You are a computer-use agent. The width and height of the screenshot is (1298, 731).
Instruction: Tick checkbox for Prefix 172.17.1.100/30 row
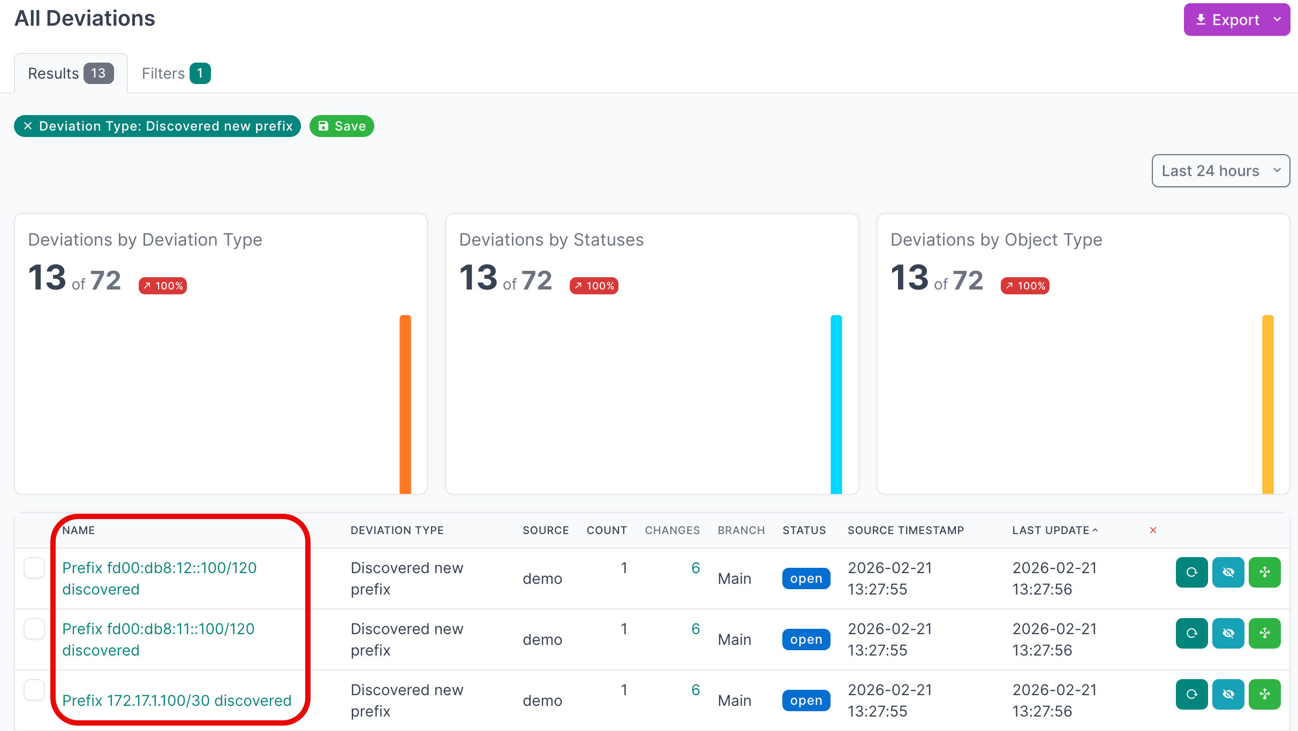click(x=34, y=690)
